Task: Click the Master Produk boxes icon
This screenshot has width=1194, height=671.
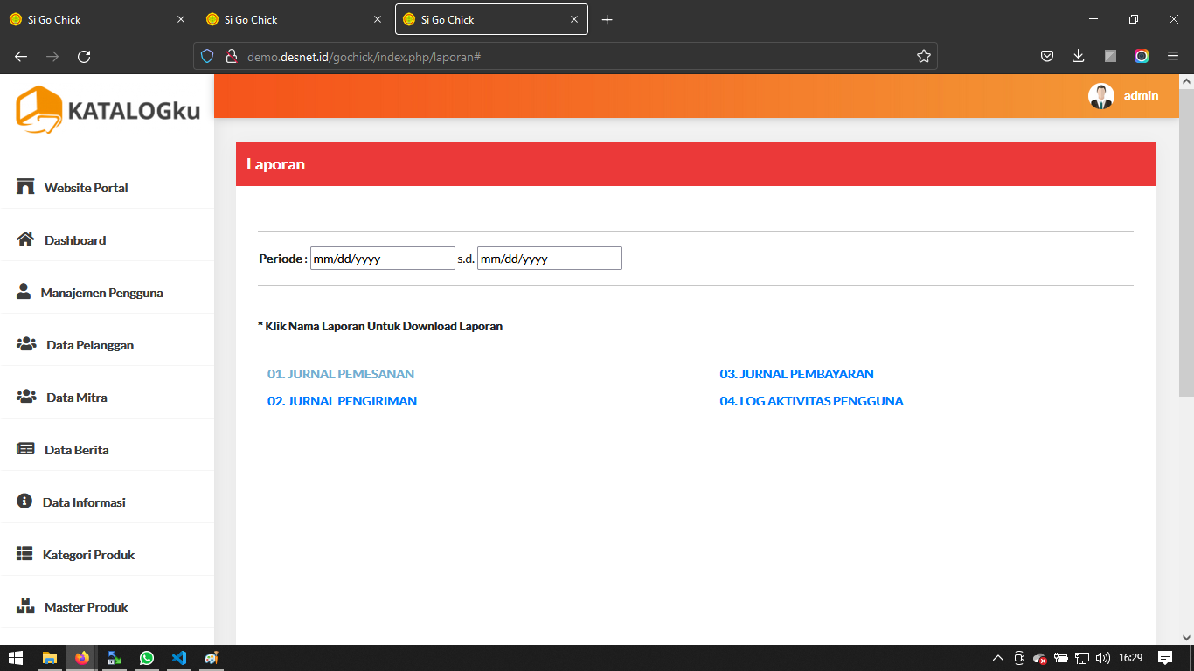Action: click(25, 606)
